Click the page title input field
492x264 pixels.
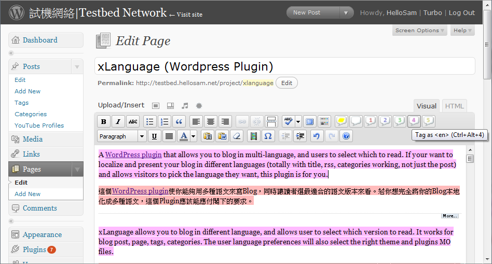(x=284, y=66)
